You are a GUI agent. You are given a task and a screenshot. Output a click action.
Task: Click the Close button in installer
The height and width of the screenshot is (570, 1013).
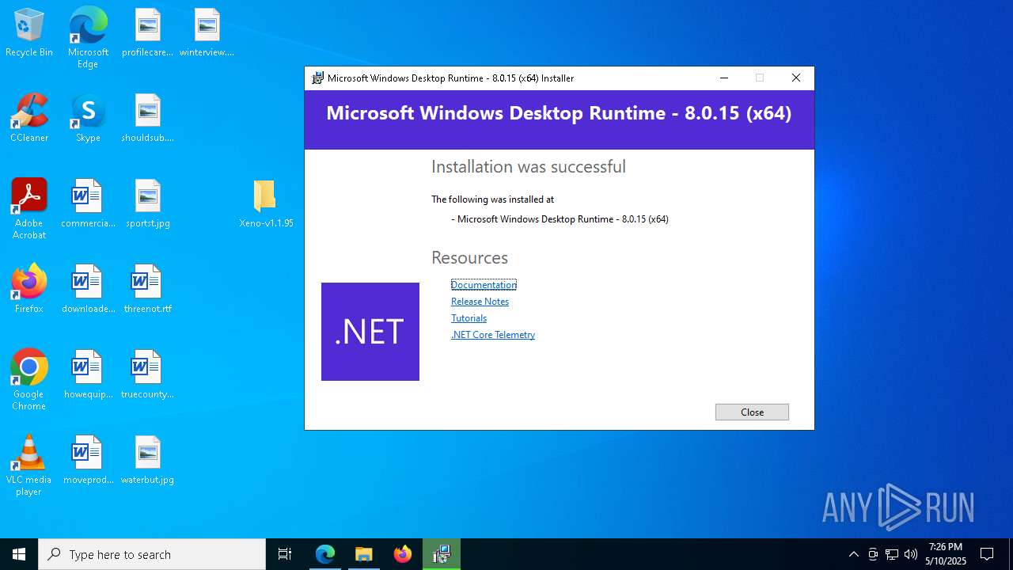click(x=752, y=412)
